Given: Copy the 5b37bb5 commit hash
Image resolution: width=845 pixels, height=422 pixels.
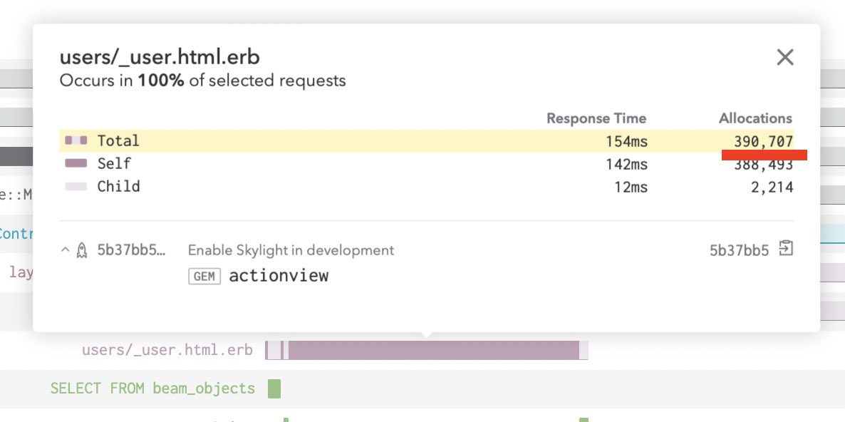Looking at the screenshot, I should coord(787,249).
